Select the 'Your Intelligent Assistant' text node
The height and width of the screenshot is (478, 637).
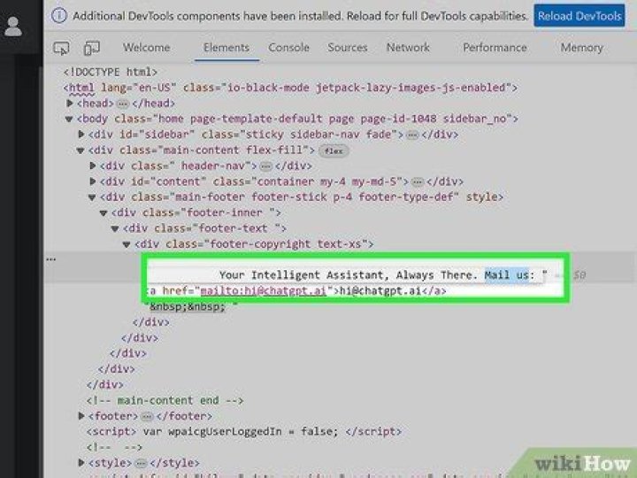[383, 275]
